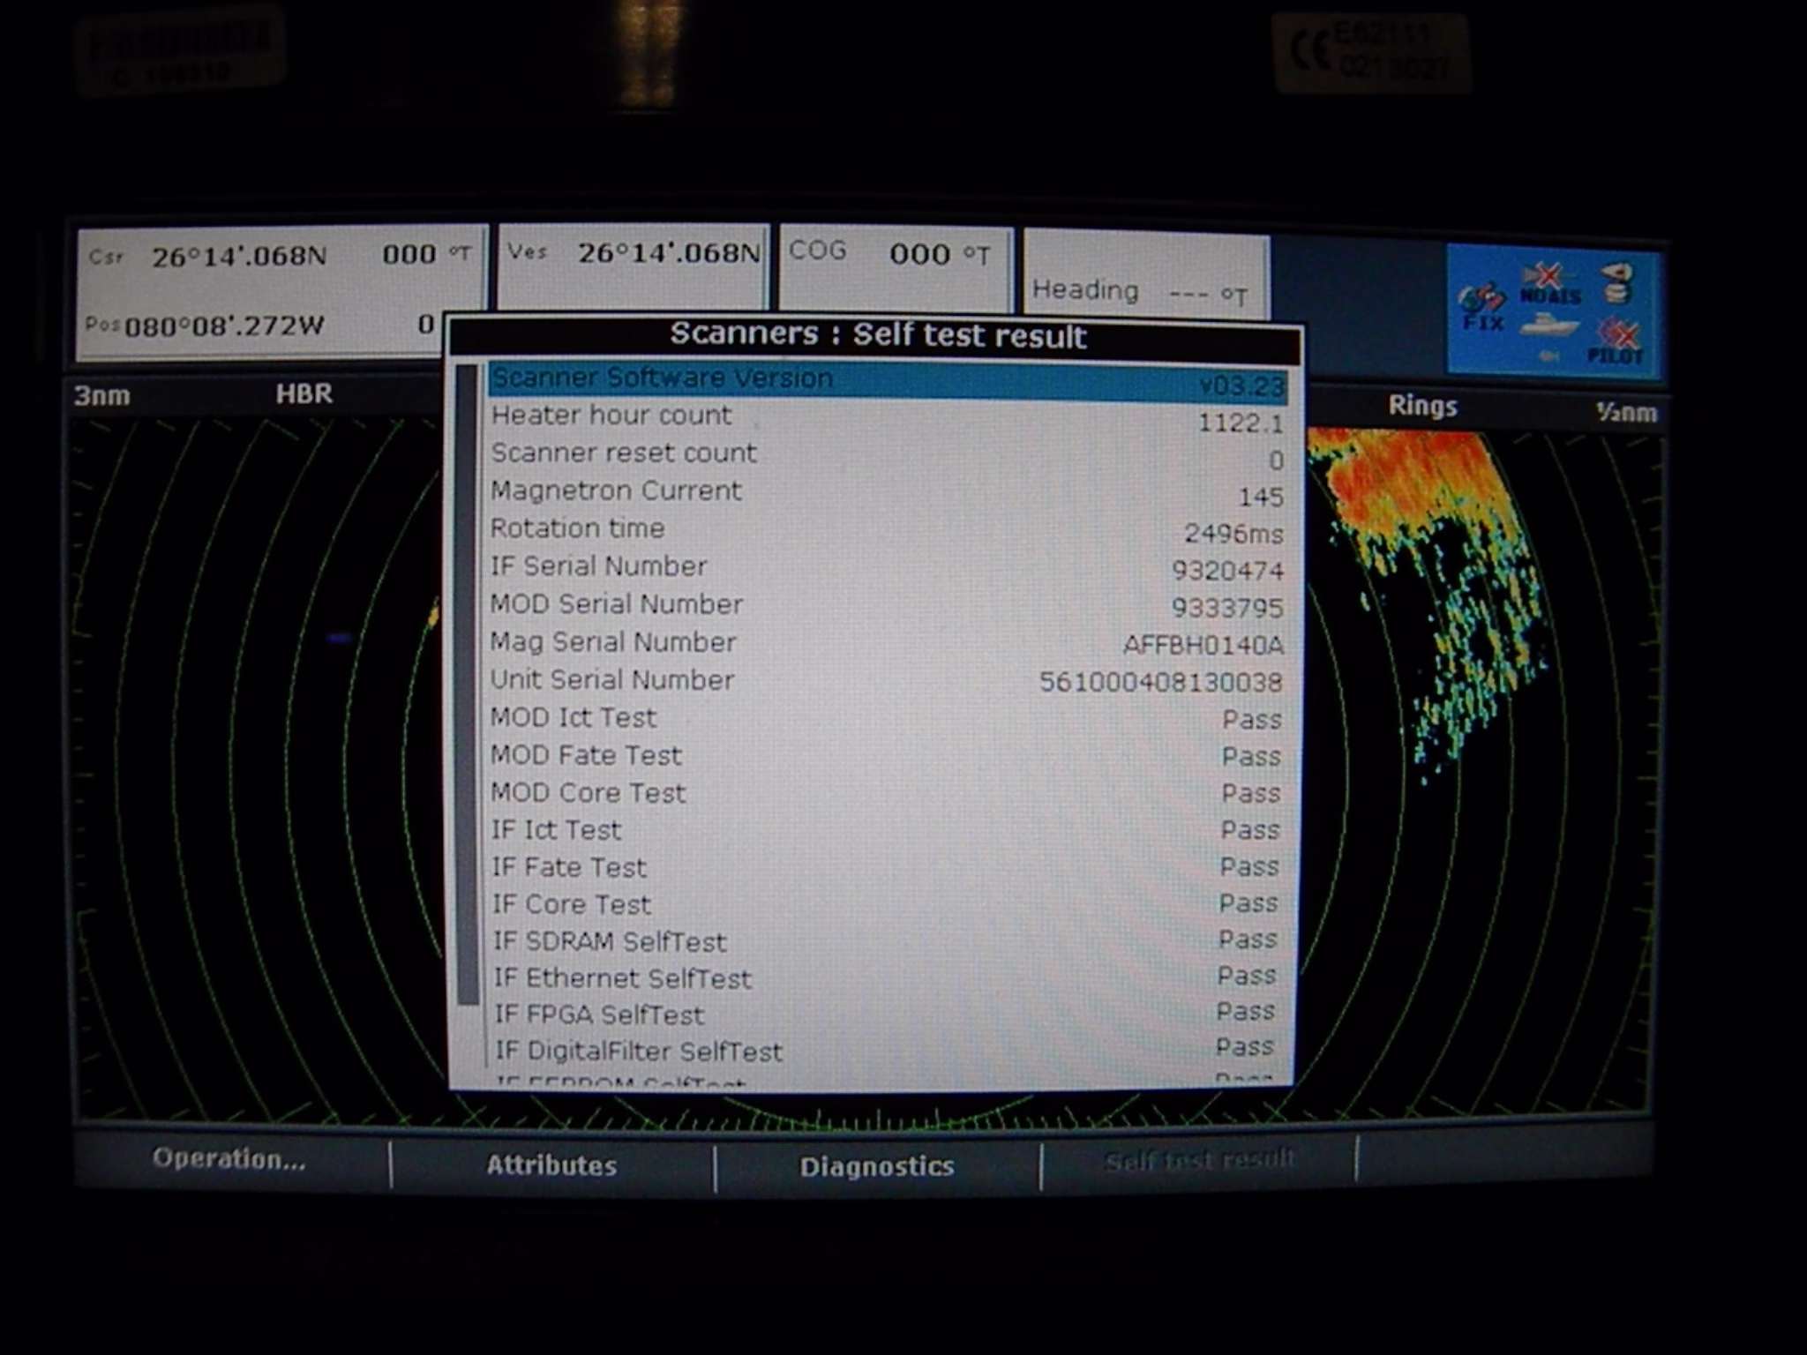Click the dialog's vertical scrollbar
The image size is (1807, 1355).
point(468,684)
